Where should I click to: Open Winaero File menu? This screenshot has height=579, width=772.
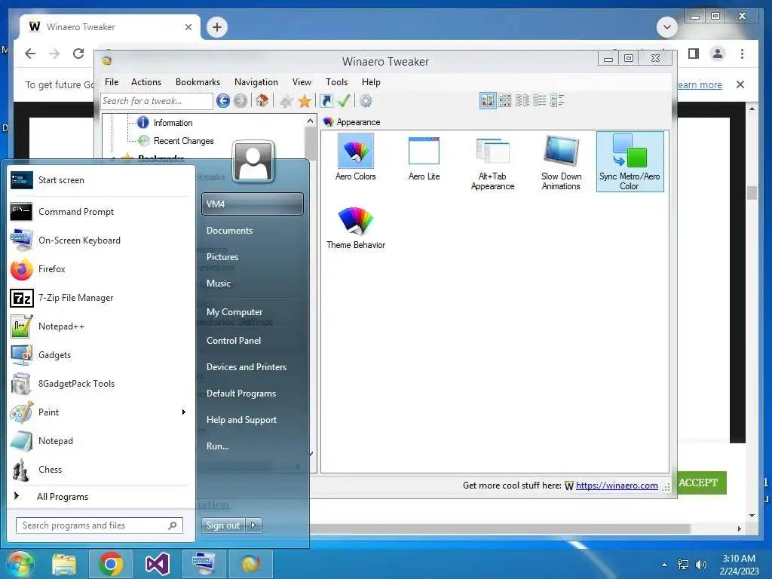click(x=112, y=82)
